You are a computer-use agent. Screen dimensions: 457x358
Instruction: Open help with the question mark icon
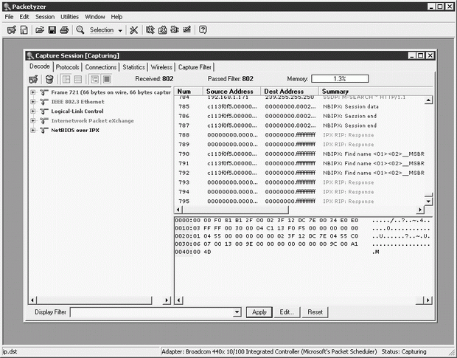click(x=203, y=30)
